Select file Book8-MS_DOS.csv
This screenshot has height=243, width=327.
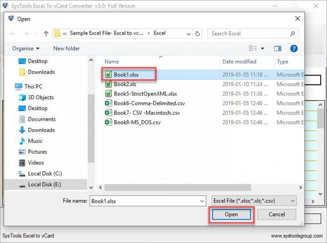click(137, 122)
